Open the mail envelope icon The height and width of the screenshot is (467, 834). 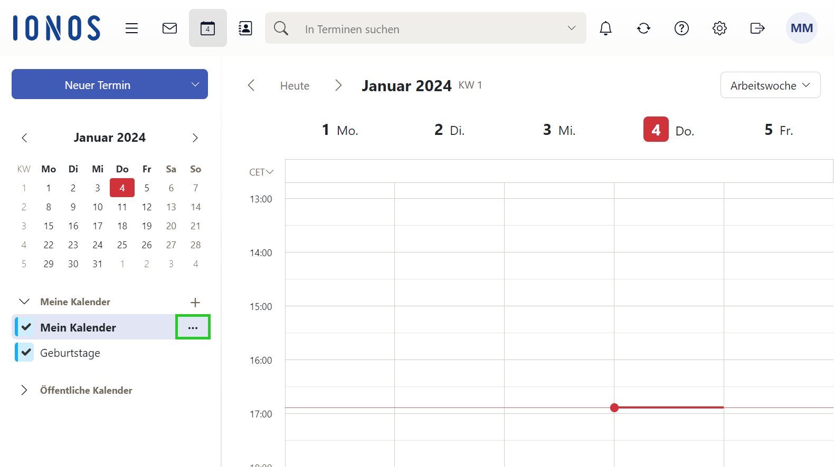(x=169, y=28)
